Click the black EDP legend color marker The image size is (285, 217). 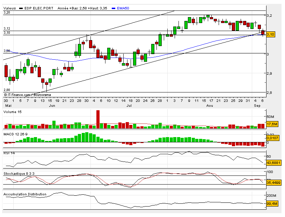21,8
